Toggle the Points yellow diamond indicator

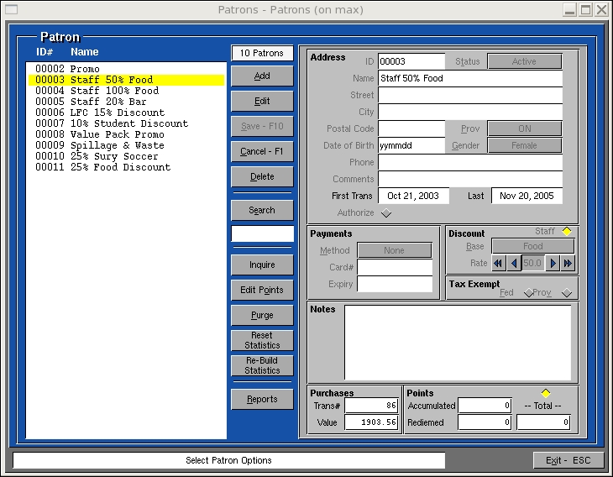tap(546, 393)
